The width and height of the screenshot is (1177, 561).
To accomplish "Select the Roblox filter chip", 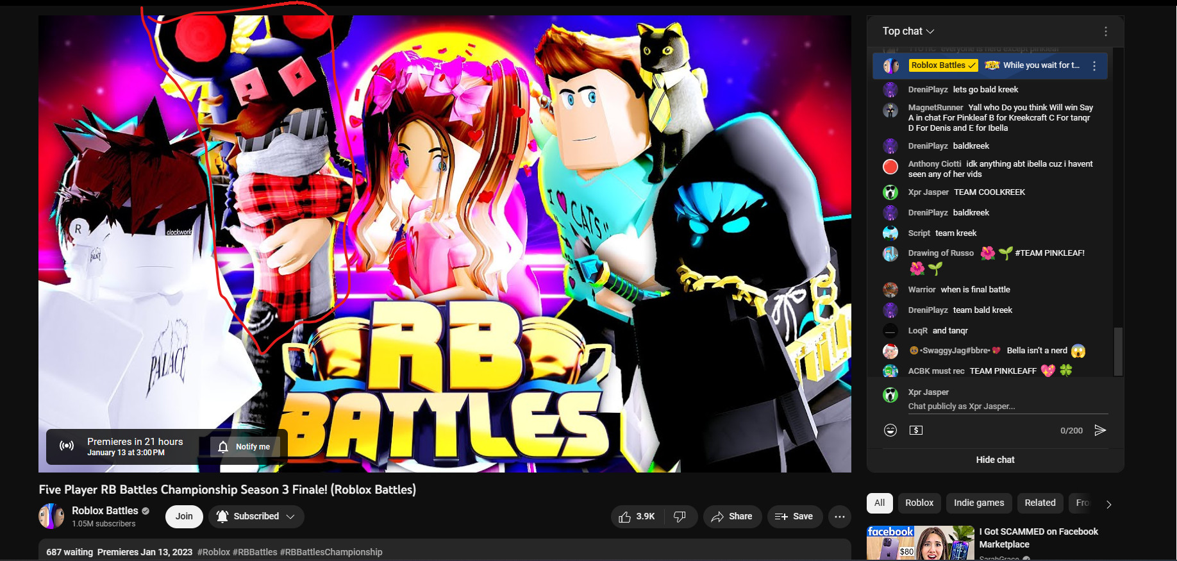I will point(919,503).
